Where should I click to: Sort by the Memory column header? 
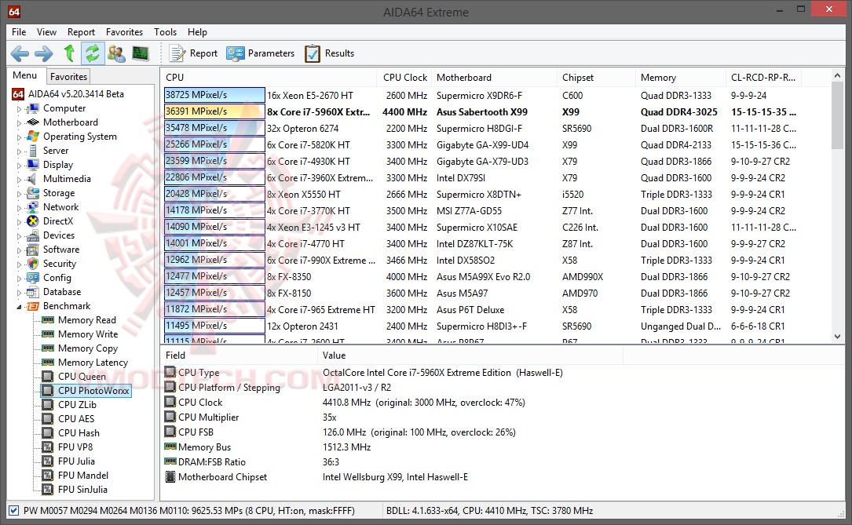[680, 78]
